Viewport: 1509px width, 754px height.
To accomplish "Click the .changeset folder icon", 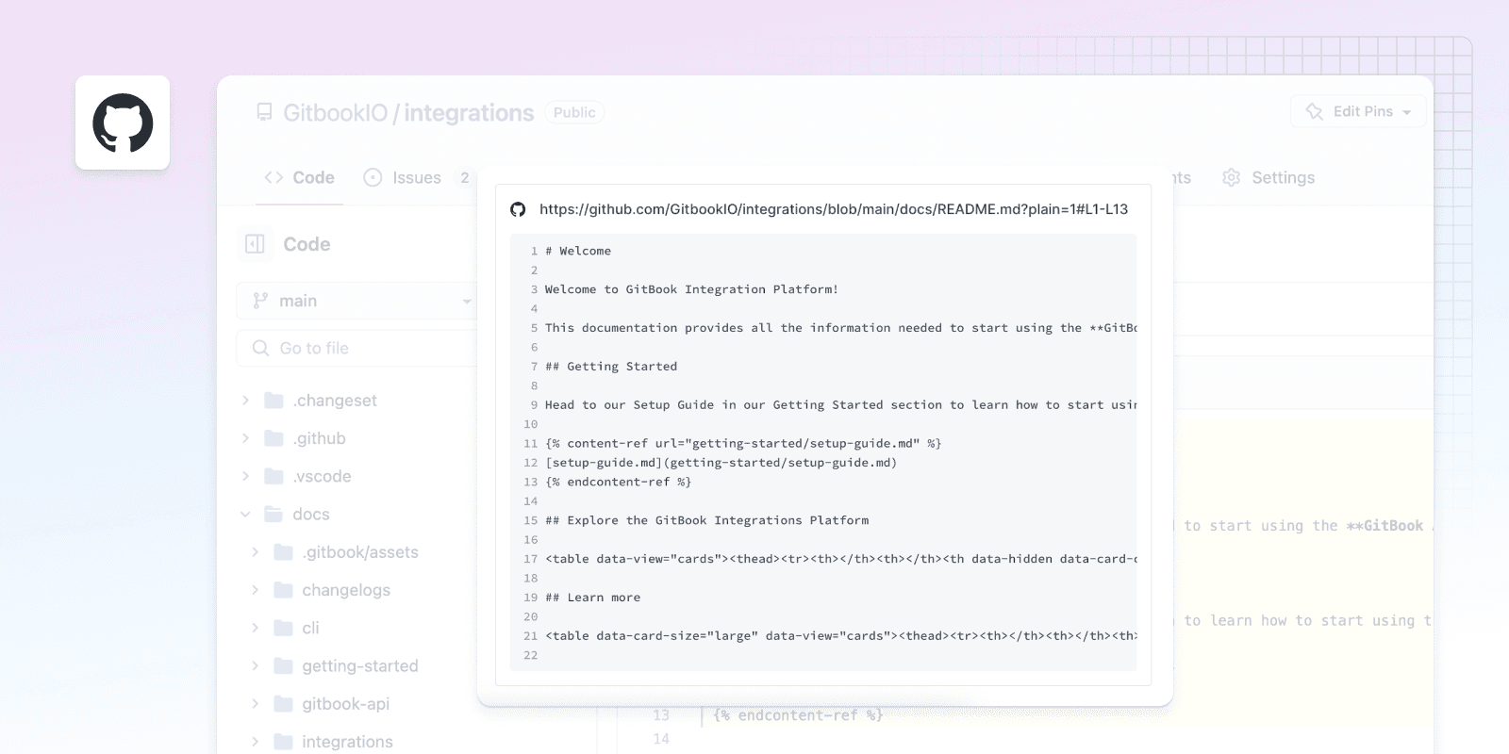I will (x=274, y=401).
